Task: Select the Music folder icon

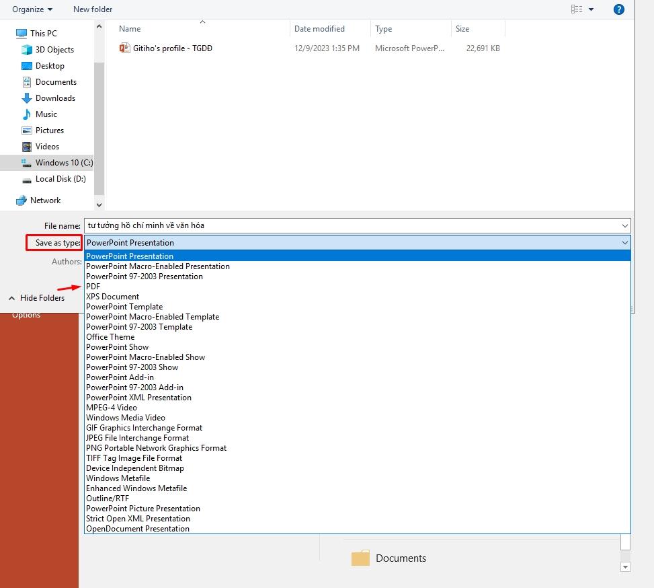Action: [x=27, y=114]
